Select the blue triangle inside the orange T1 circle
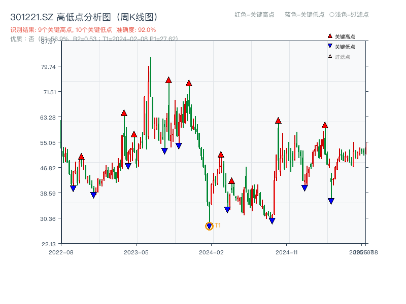This screenshot has width=406, height=304. pyautogui.click(x=209, y=225)
